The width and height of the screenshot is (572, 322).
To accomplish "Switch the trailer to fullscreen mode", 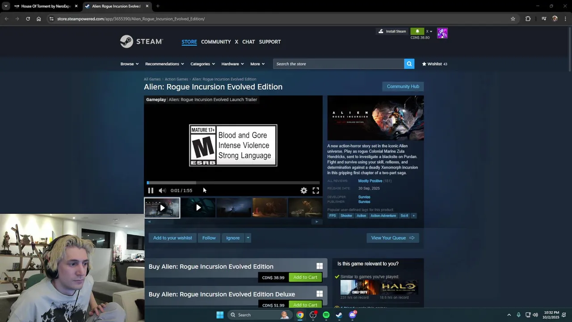I will click(316, 191).
